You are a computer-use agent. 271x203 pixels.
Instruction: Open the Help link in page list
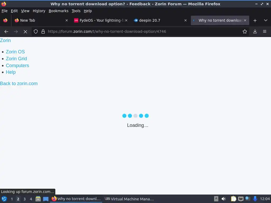11,72
